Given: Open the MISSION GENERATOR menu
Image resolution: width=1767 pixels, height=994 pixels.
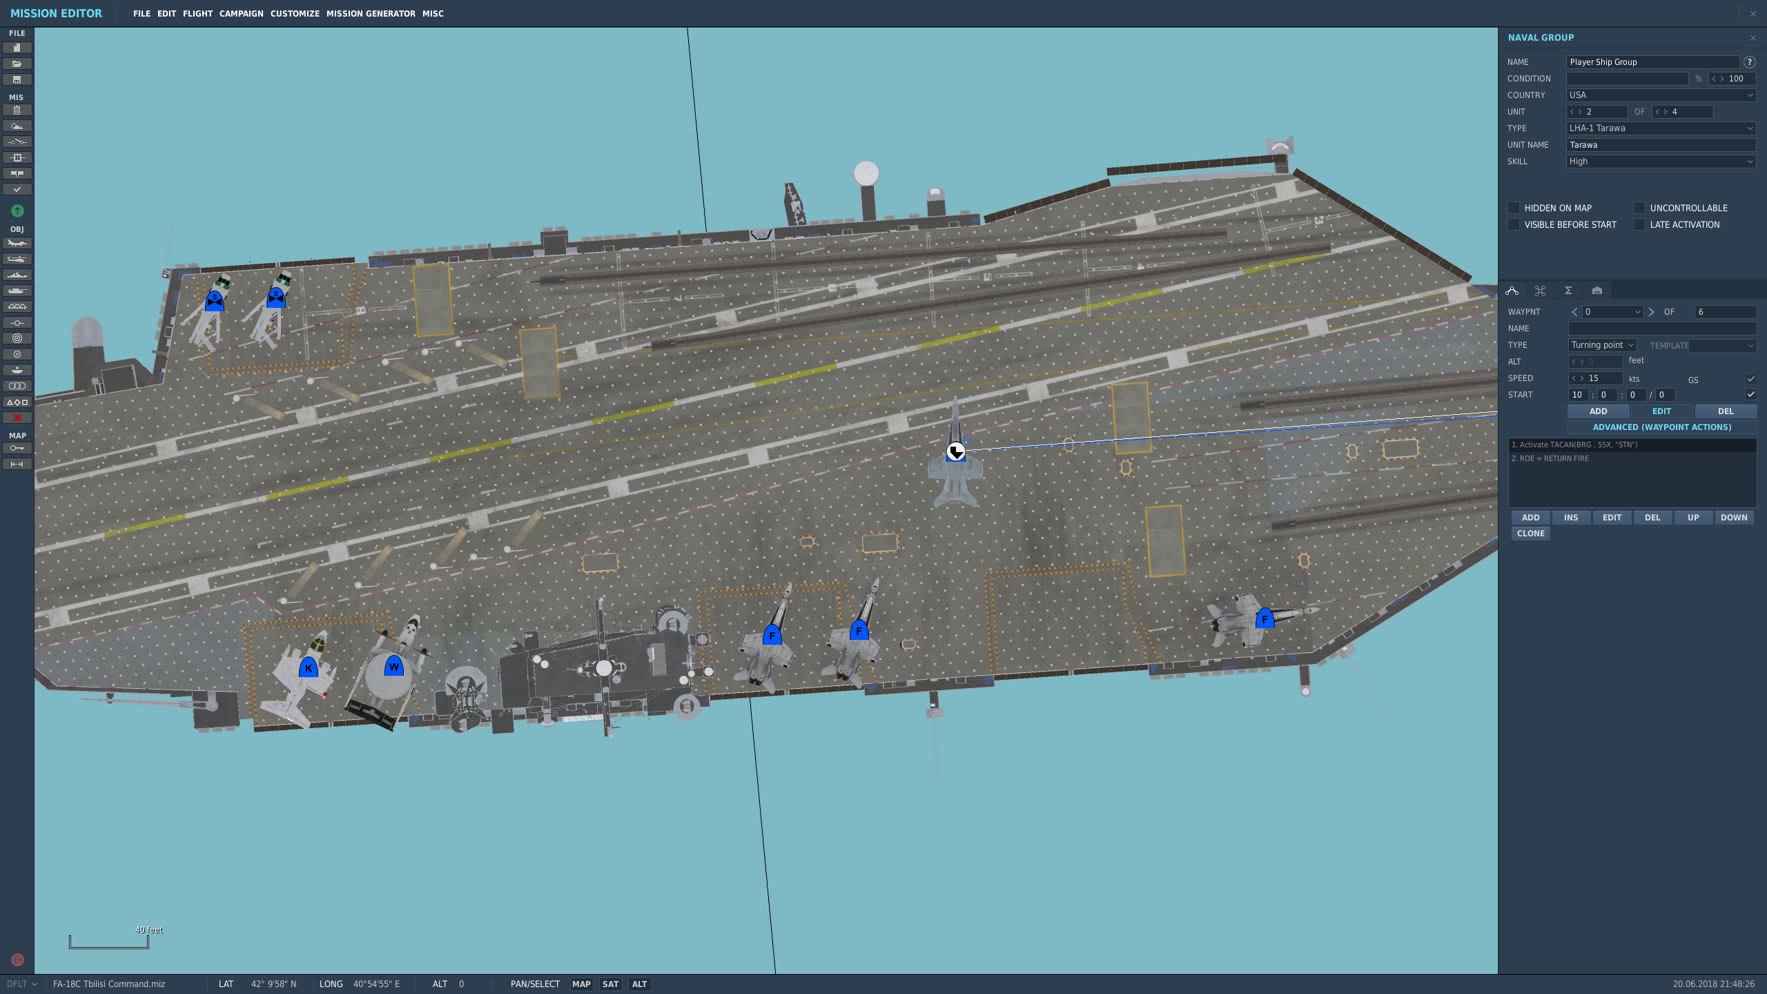Looking at the screenshot, I should coord(371,14).
